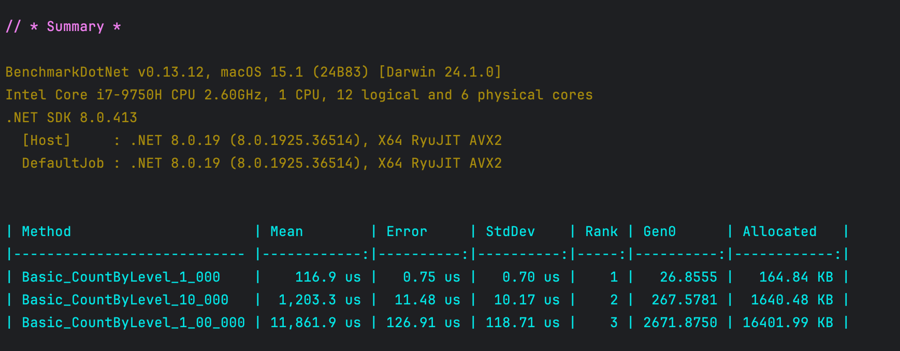Click the Method column header
900x351 pixels.
tap(47, 231)
